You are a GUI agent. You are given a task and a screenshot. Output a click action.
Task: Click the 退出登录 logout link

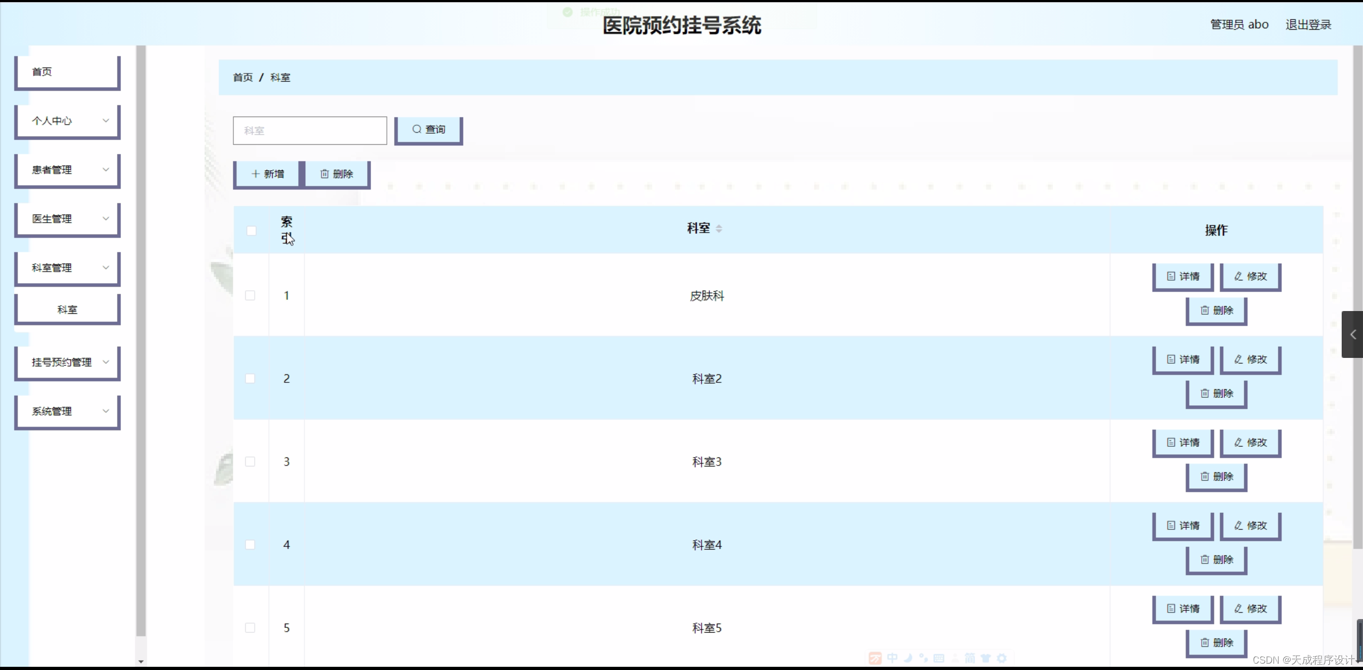(1308, 24)
